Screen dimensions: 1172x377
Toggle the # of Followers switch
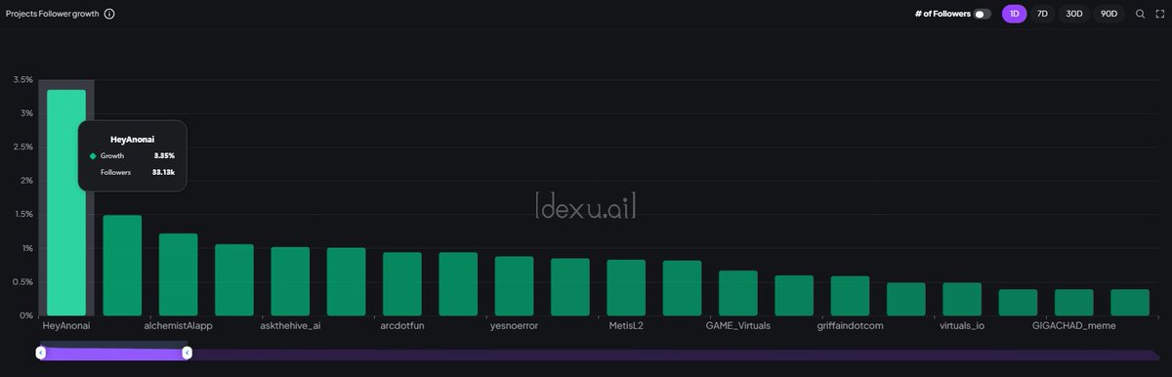(982, 14)
